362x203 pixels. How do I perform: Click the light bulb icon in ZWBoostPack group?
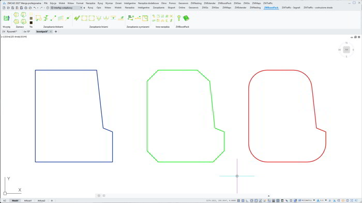[179, 18]
